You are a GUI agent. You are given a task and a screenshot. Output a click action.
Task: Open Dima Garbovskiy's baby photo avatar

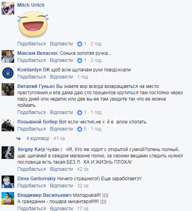pos(8,182)
